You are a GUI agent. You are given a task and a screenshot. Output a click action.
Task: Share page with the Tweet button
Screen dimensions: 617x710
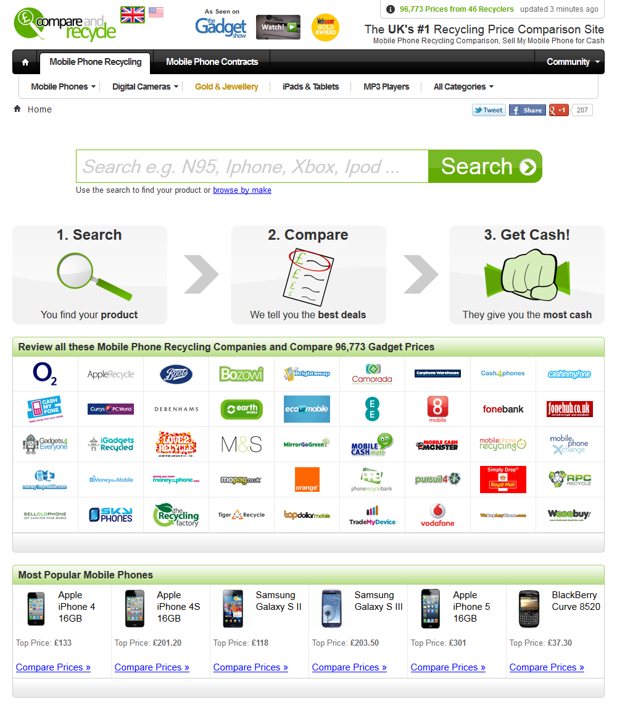489,110
